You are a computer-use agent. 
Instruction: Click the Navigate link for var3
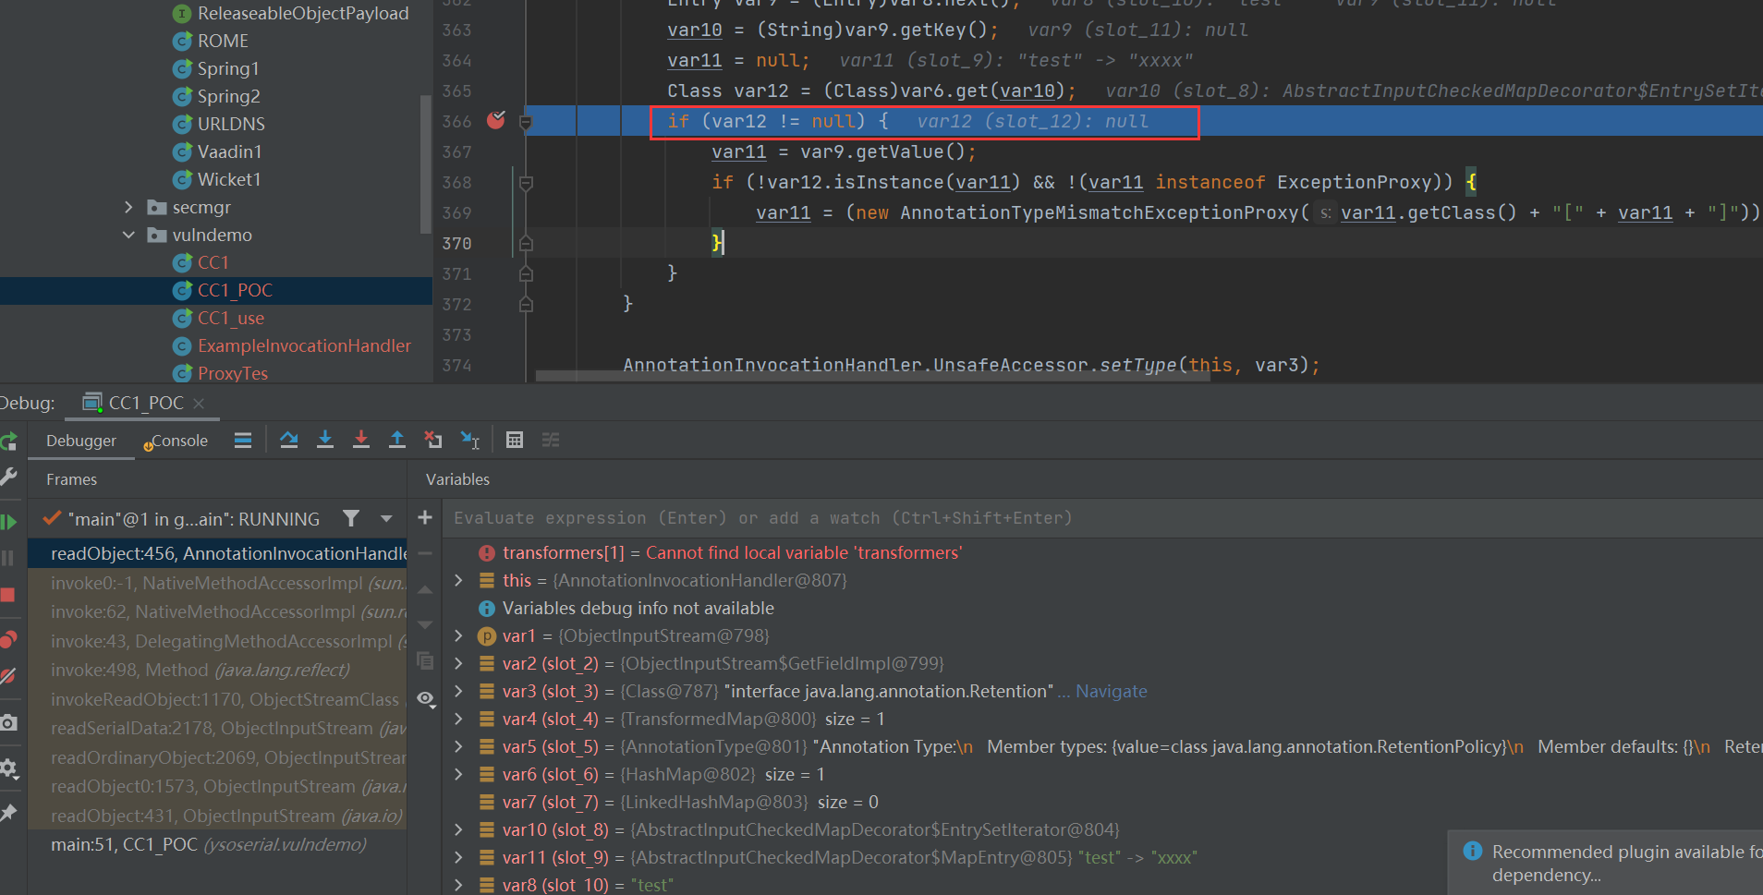[x=1111, y=691]
